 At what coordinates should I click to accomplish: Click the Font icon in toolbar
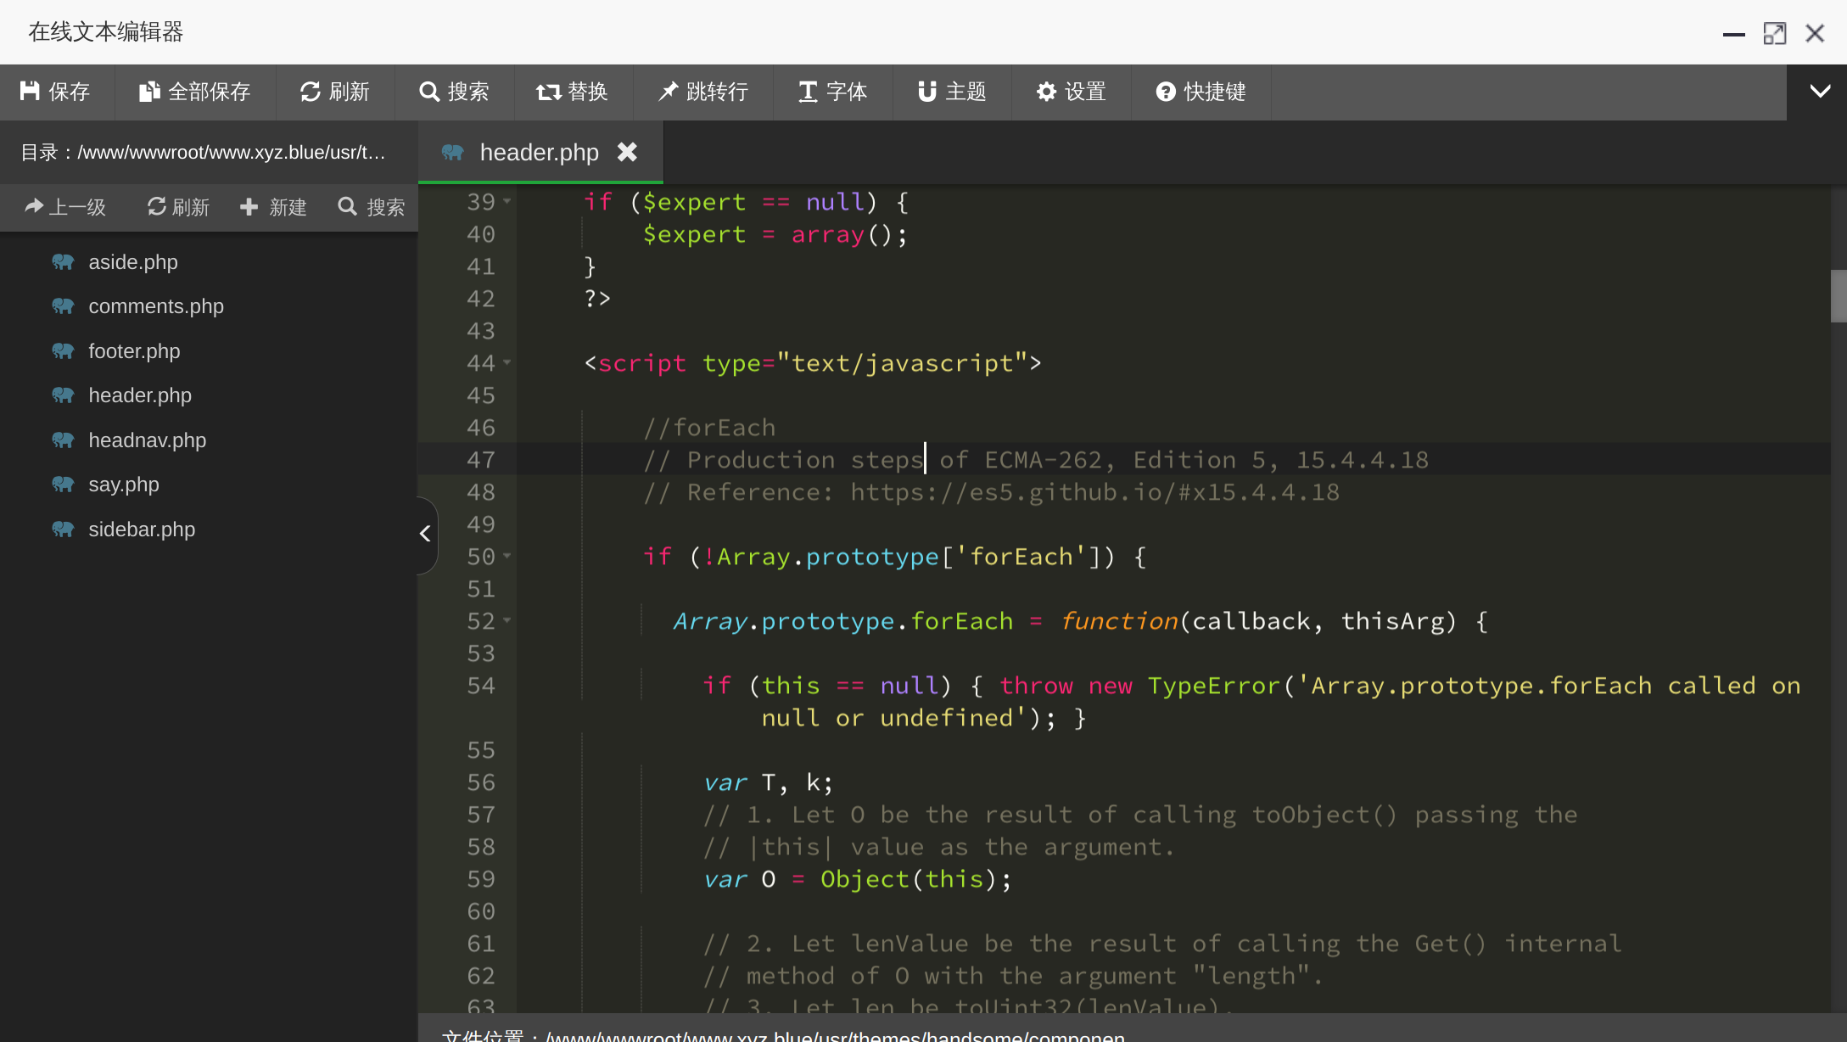click(x=808, y=92)
